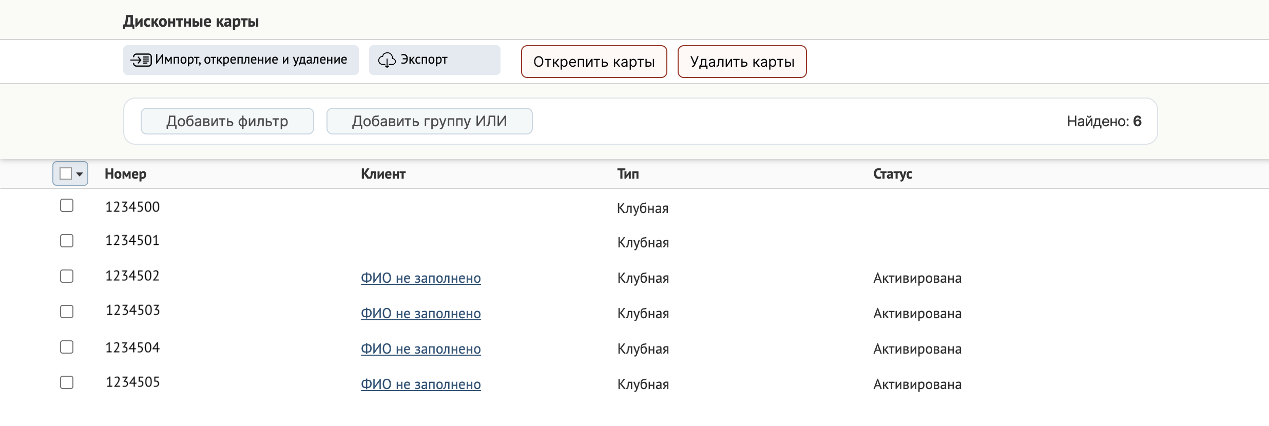The height and width of the screenshot is (426, 1269).
Task: Enable the checkbox for card 1234504
Action: pyautogui.click(x=67, y=347)
